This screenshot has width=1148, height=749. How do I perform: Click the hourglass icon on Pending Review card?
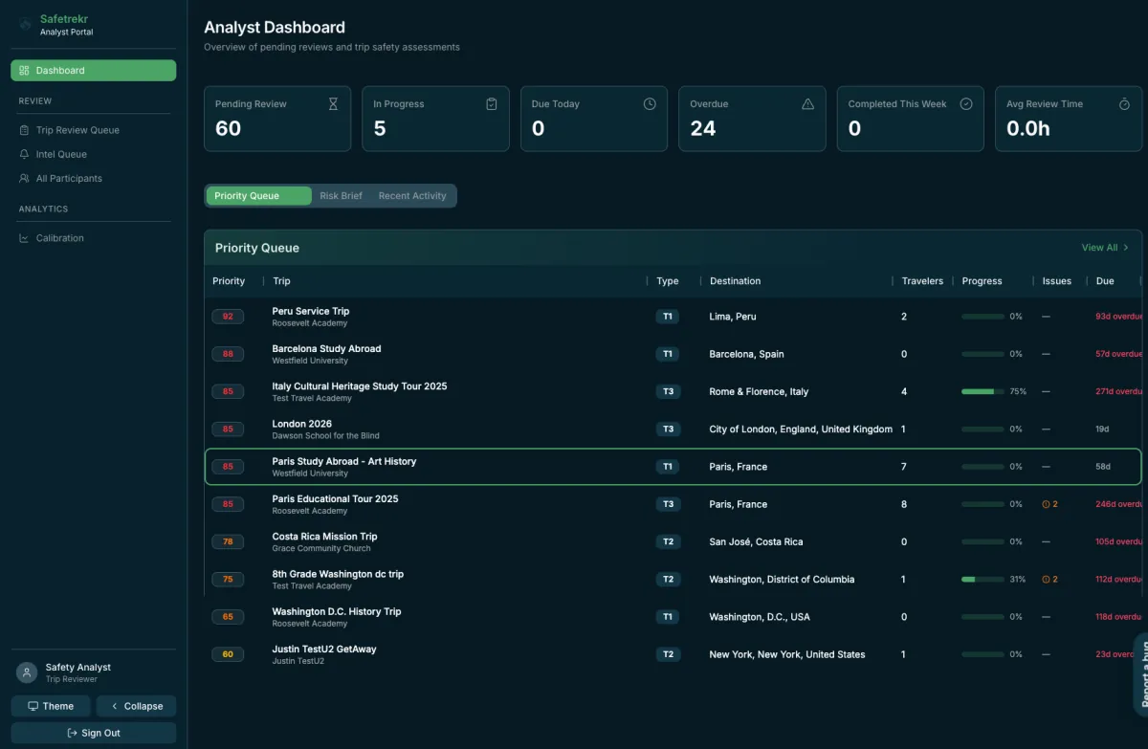click(x=333, y=104)
